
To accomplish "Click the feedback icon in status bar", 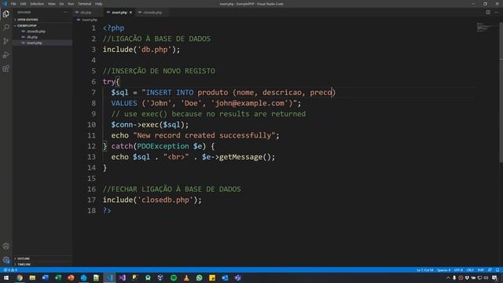I will click(490, 270).
